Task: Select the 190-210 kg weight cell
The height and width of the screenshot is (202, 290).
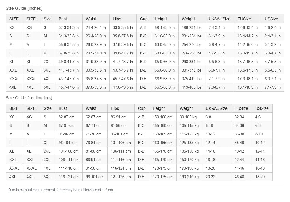Action: (x=189, y=177)
